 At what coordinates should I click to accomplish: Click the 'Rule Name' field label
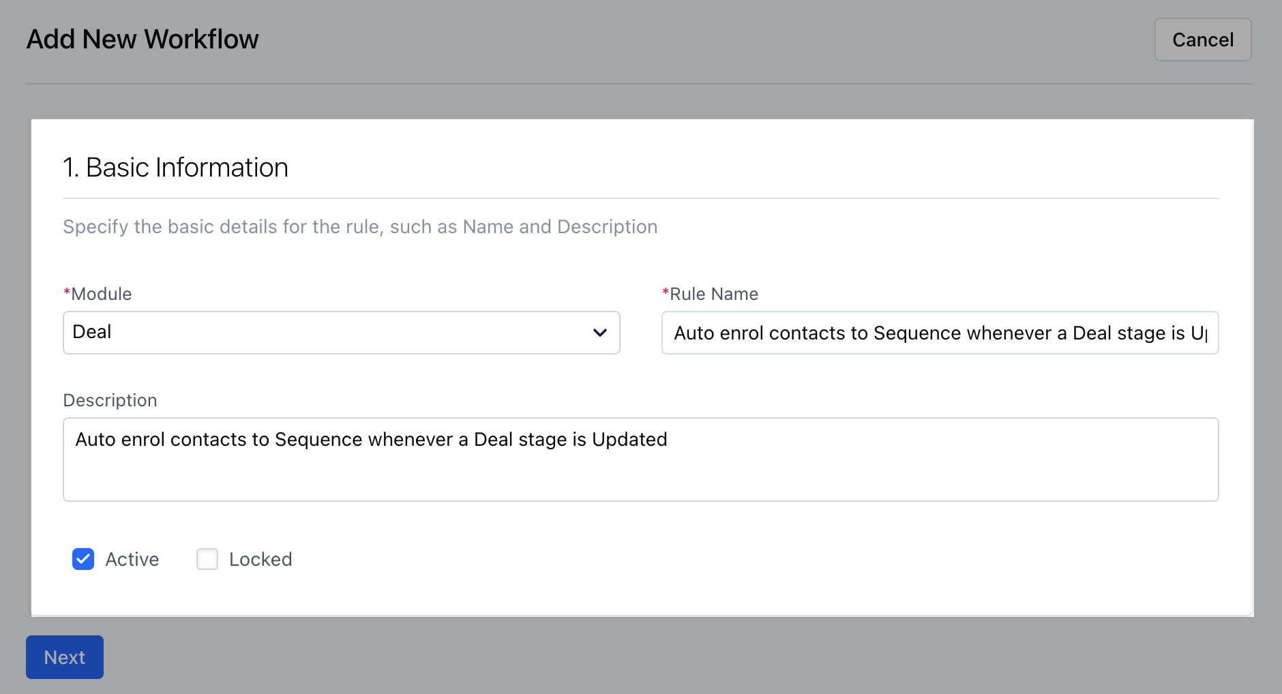[x=714, y=294]
